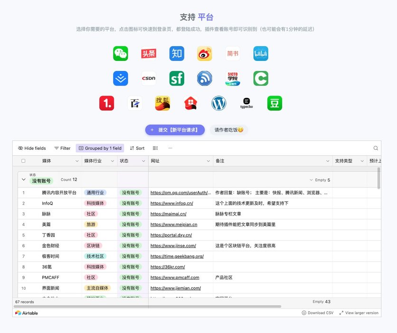Click the 提交【新平台请求】 button
Screen dimensions: 397x333
[175, 130]
